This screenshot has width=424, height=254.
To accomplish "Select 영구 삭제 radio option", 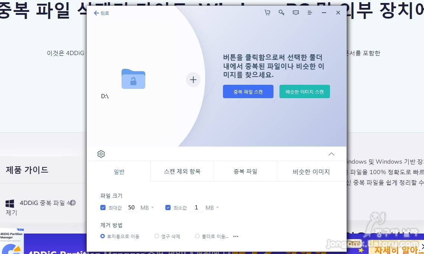I will [156, 236].
